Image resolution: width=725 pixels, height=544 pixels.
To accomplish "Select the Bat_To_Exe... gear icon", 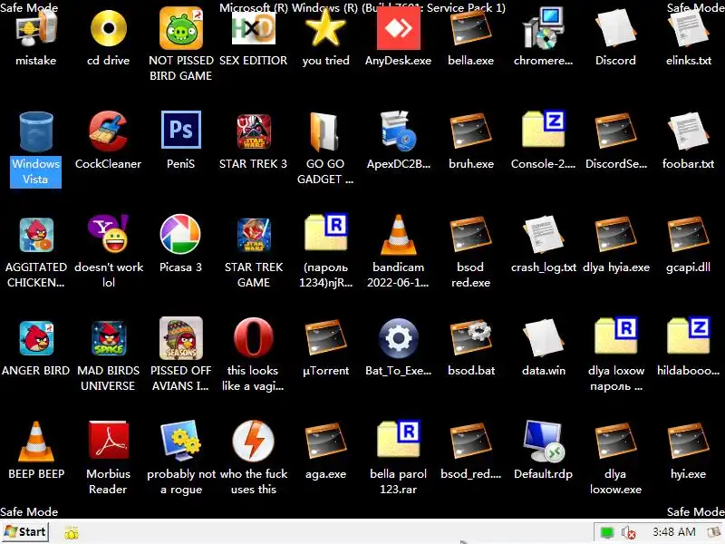I will pos(398,338).
